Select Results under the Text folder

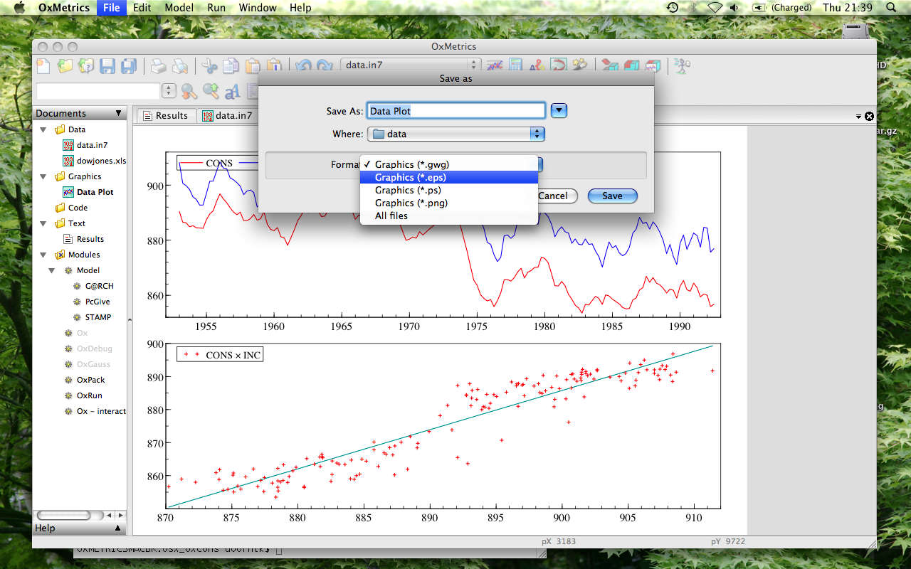90,239
